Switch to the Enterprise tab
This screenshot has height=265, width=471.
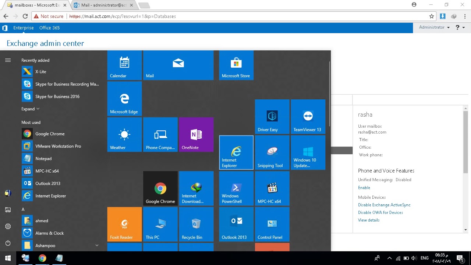(x=24, y=28)
